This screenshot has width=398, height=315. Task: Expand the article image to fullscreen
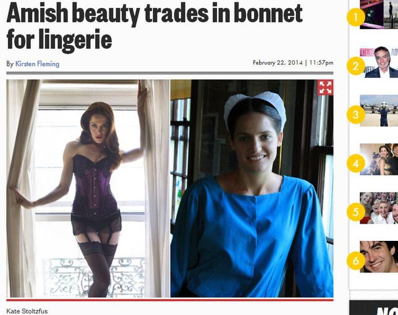pos(326,88)
